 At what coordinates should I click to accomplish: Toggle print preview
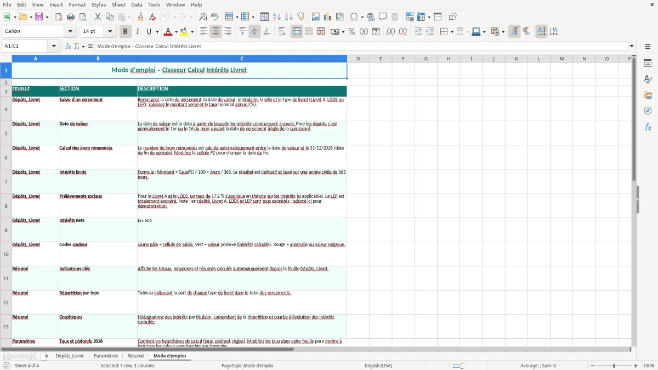tap(82, 17)
